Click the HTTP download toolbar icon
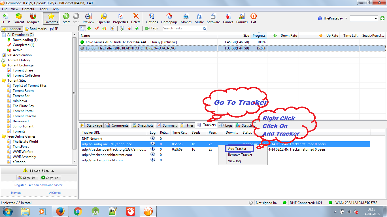The height and width of the screenshot is (217, 387). coord(5,18)
